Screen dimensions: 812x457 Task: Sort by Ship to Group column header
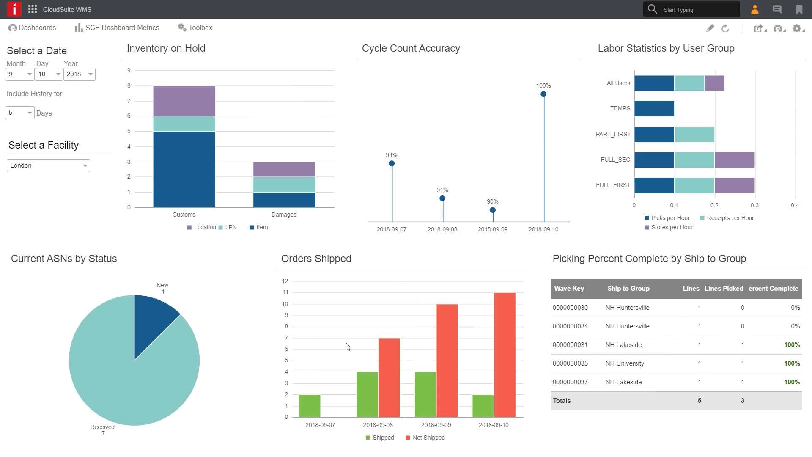628,289
